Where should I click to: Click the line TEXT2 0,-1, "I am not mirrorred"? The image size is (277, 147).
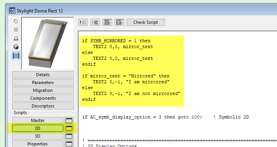(137, 93)
